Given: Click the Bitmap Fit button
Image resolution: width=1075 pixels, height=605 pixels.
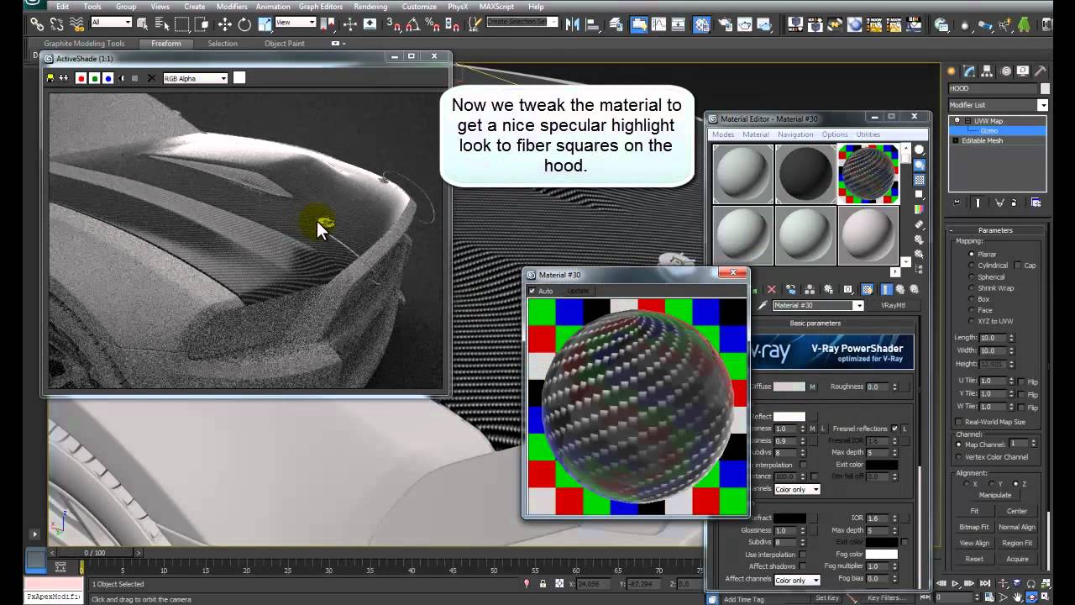Looking at the screenshot, I should click(x=974, y=527).
